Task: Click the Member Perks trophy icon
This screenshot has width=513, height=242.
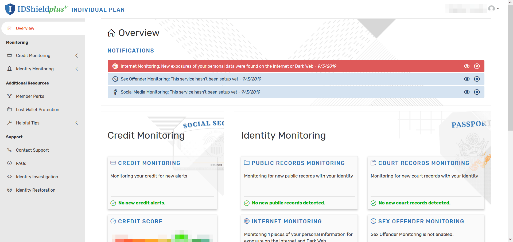Action: click(x=10, y=96)
